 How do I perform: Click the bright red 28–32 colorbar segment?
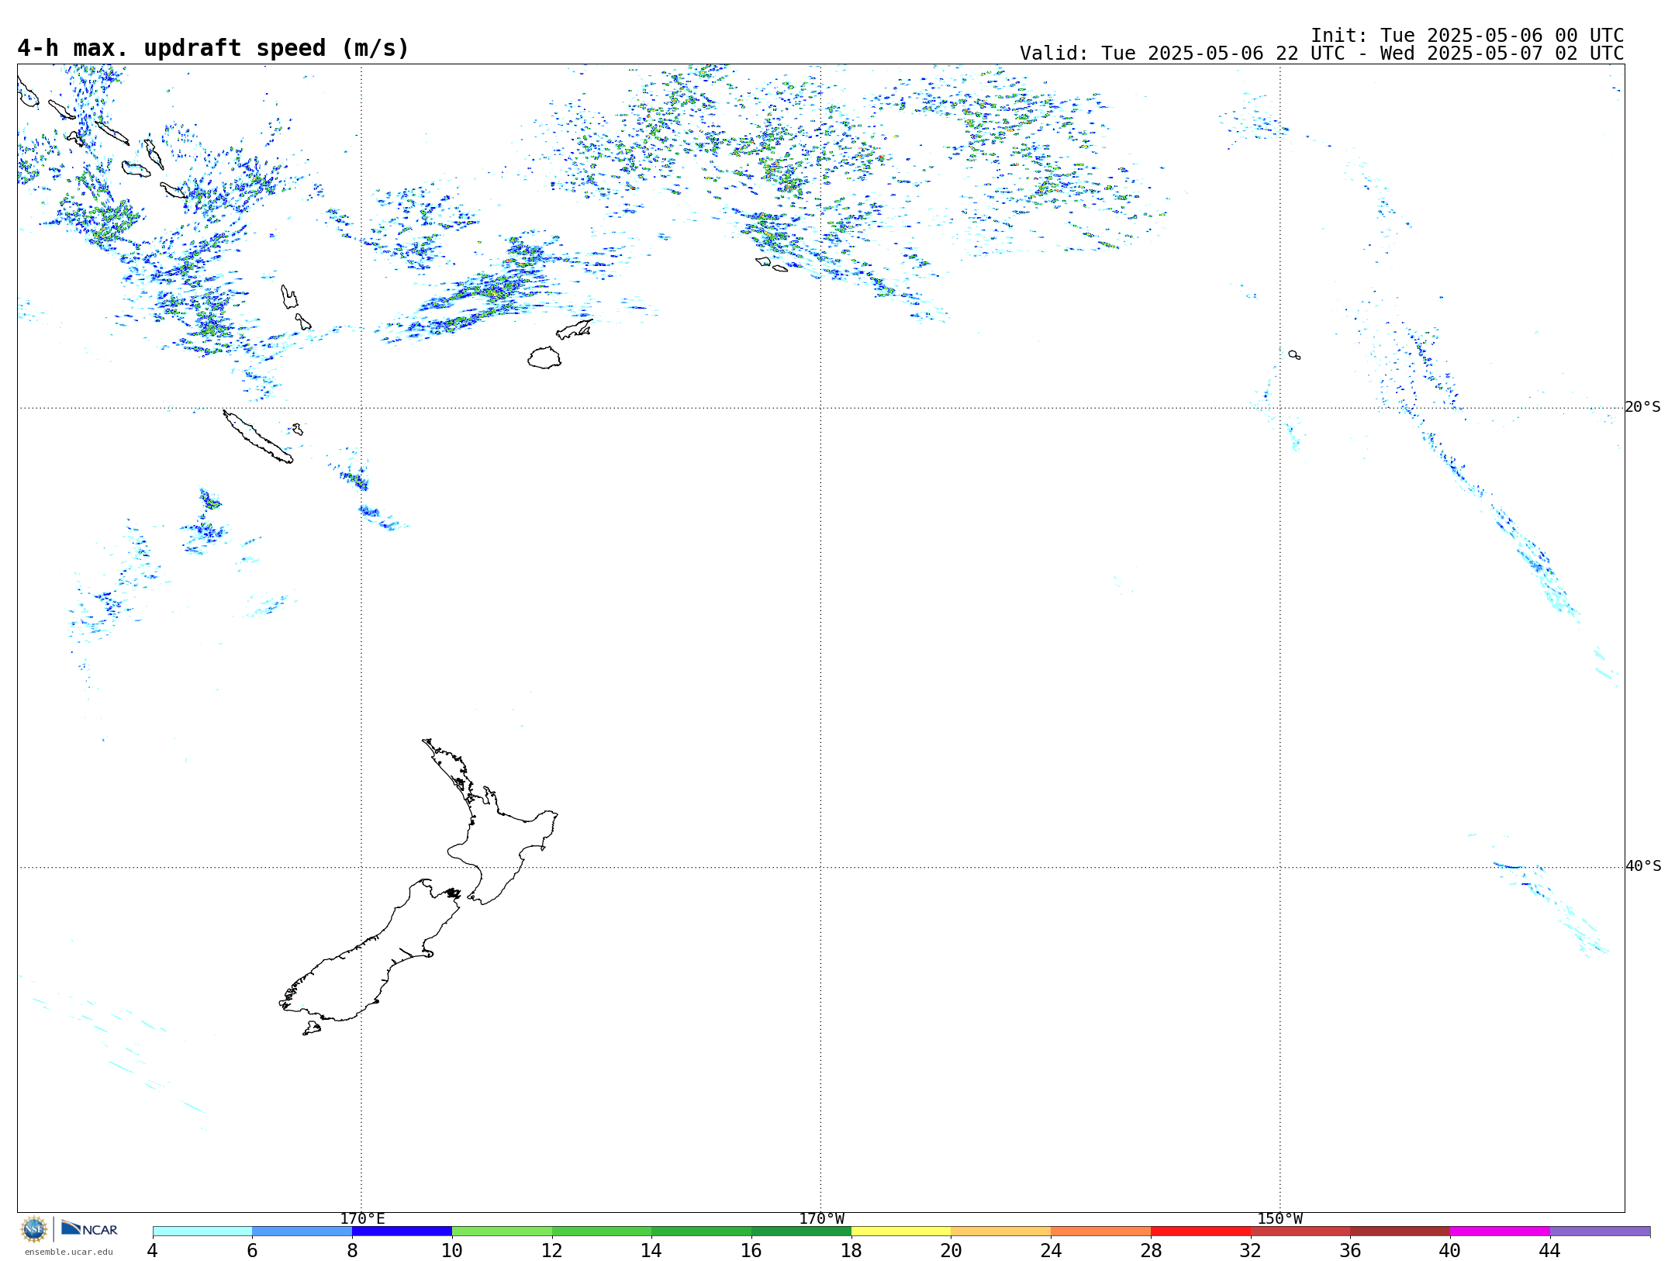1200,1232
